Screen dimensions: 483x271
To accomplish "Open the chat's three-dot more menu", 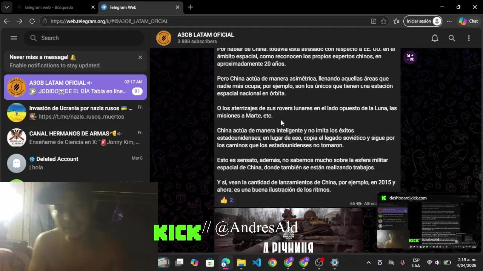I will click(469, 38).
